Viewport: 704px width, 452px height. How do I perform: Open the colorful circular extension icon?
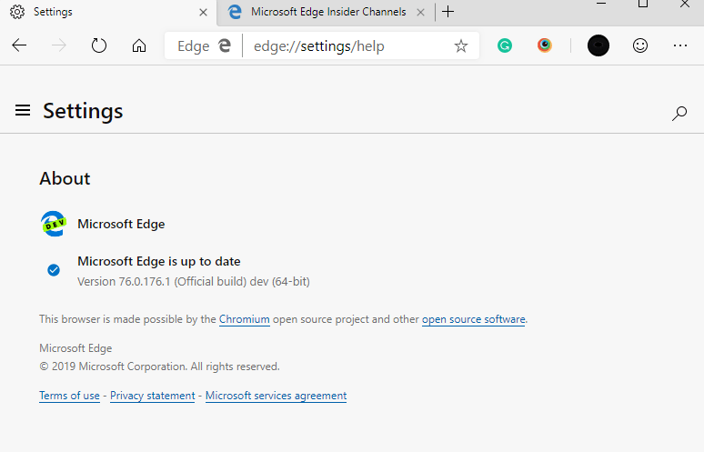545,45
